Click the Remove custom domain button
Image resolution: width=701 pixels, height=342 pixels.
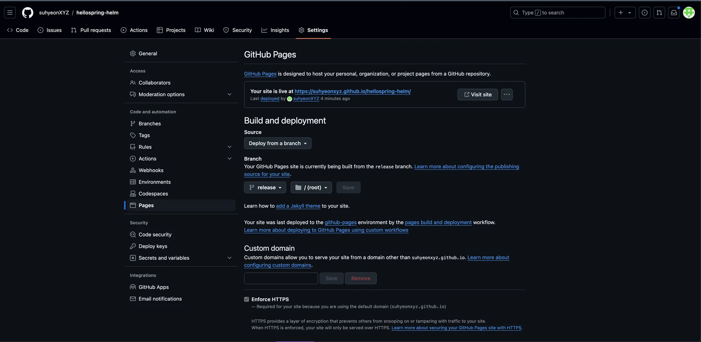[361, 278]
